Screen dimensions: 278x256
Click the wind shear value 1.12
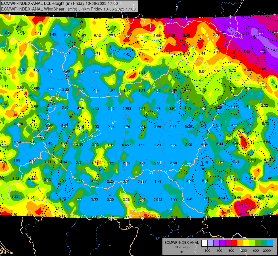[x=111, y=145]
